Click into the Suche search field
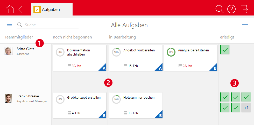The width and height of the screenshot is (254, 125). tap(51, 25)
